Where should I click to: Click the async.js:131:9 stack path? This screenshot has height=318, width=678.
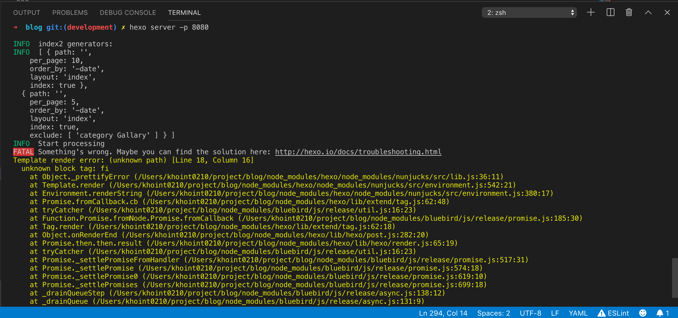(x=258, y=301)
